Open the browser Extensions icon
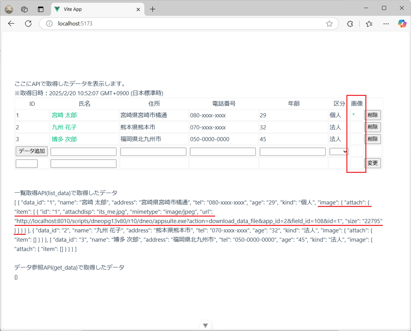This screenshot has height=331, width=411. coord(350,24)
